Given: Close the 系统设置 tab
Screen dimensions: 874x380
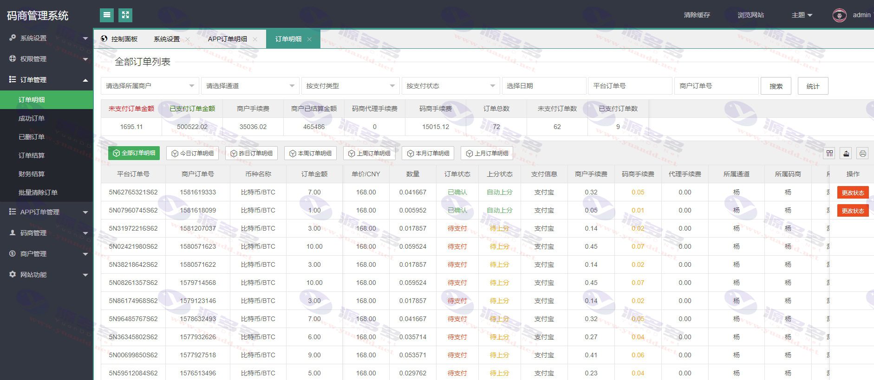Looking at the screenshot, I should click(188, 39).
